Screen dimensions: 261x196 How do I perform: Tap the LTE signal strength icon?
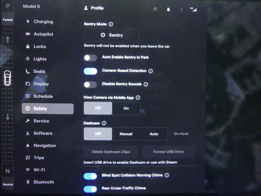[x=193, y=9]
